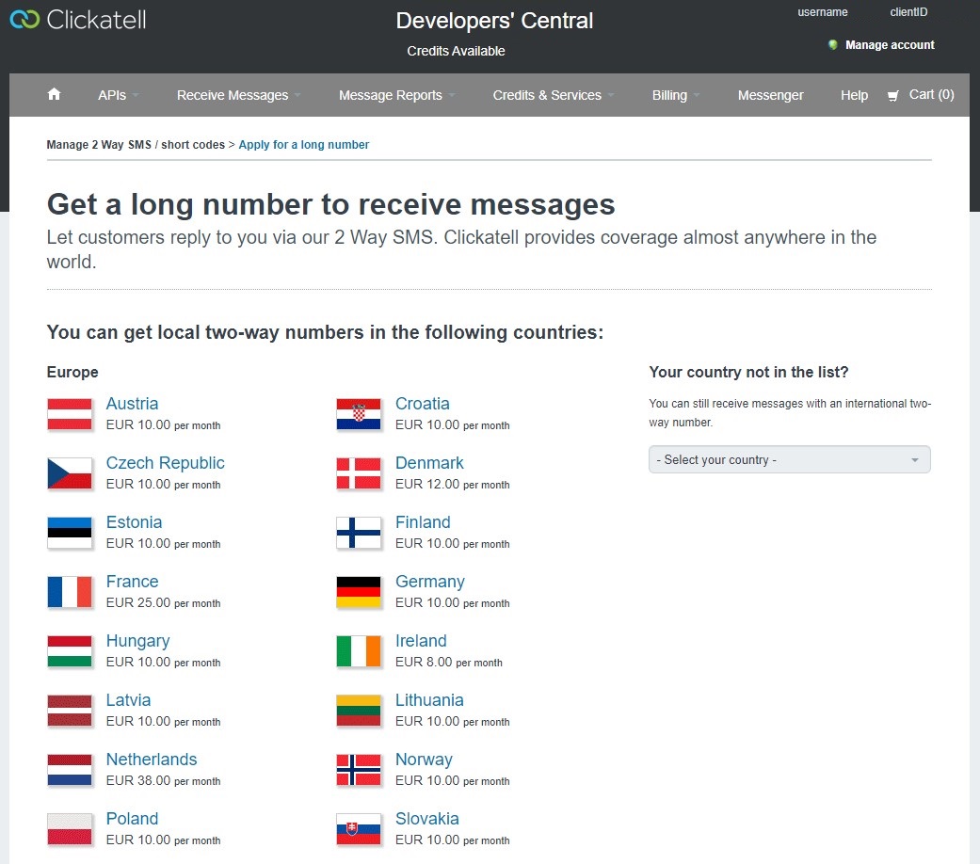Click the France flag icon
Image resolution: width=980 pixels, height=864 pixels.
coord(70,592)
